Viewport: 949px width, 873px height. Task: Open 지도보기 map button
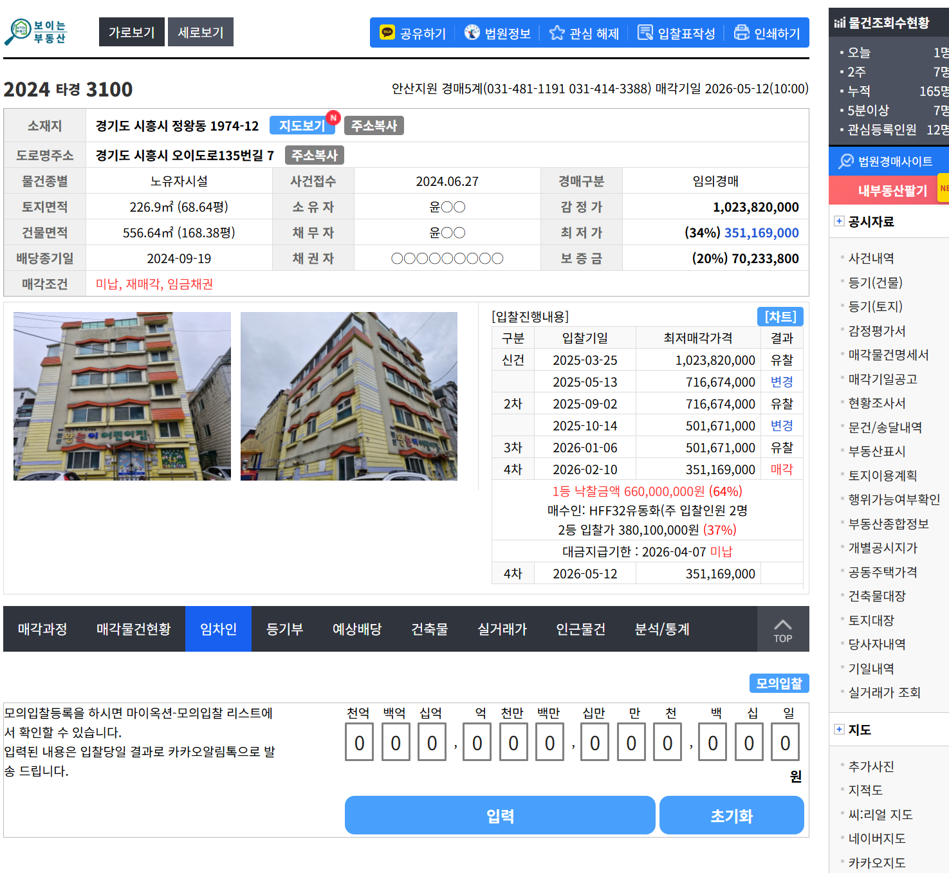point(302,125)
